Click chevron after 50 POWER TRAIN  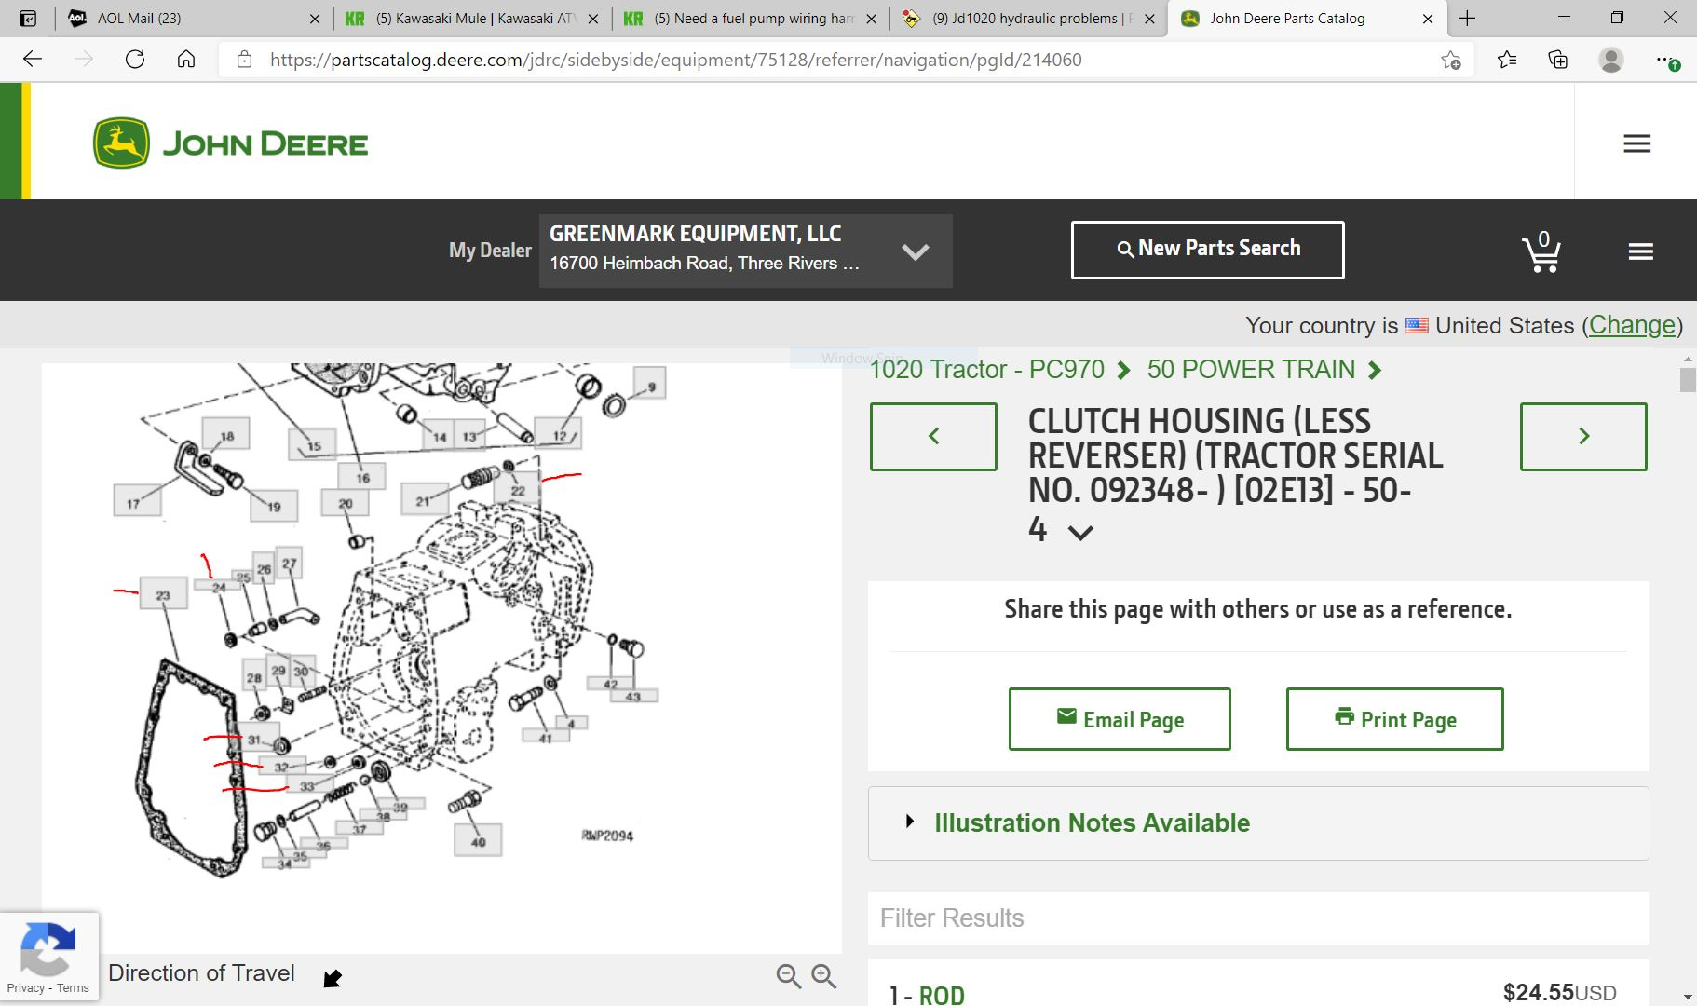pyautogui.click(x=1375, y=371)
